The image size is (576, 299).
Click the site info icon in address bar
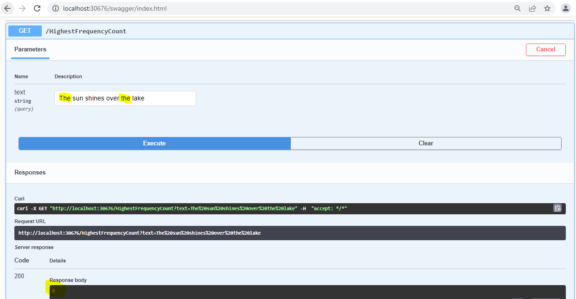coord(55,8)
